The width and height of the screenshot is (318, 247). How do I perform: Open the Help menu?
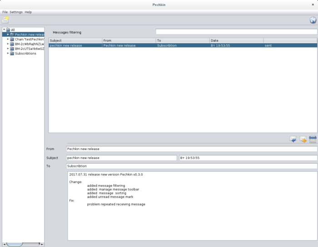pos(28,12)
